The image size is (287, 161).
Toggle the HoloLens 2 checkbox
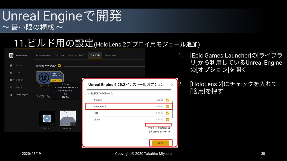tap(168, 106)
